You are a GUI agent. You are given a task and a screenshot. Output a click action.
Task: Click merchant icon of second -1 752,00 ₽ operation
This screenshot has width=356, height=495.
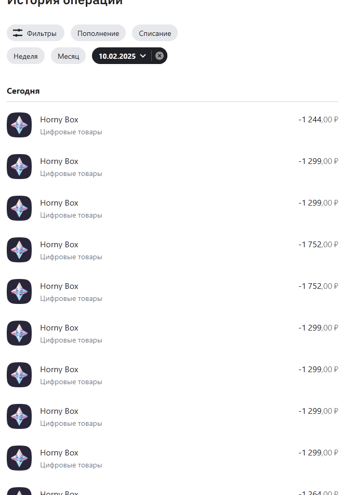pyautogui.click(x=19, y=291)
